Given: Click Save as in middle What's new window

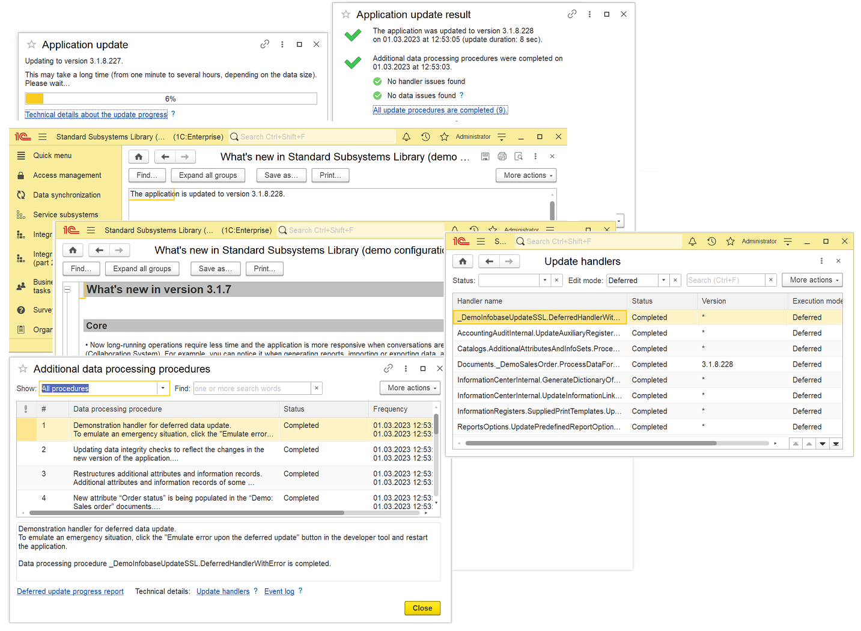Looking at the screenshot, I should 216,269.
